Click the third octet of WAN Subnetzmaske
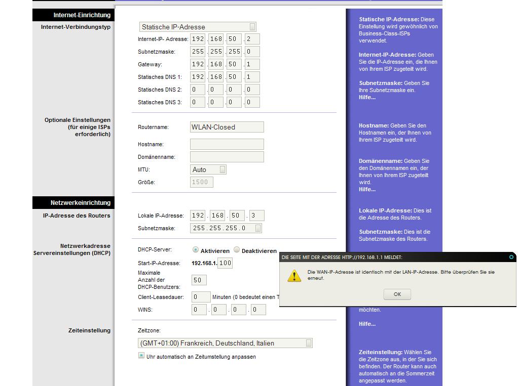518x386 pixels. click(x=234, y=52)
